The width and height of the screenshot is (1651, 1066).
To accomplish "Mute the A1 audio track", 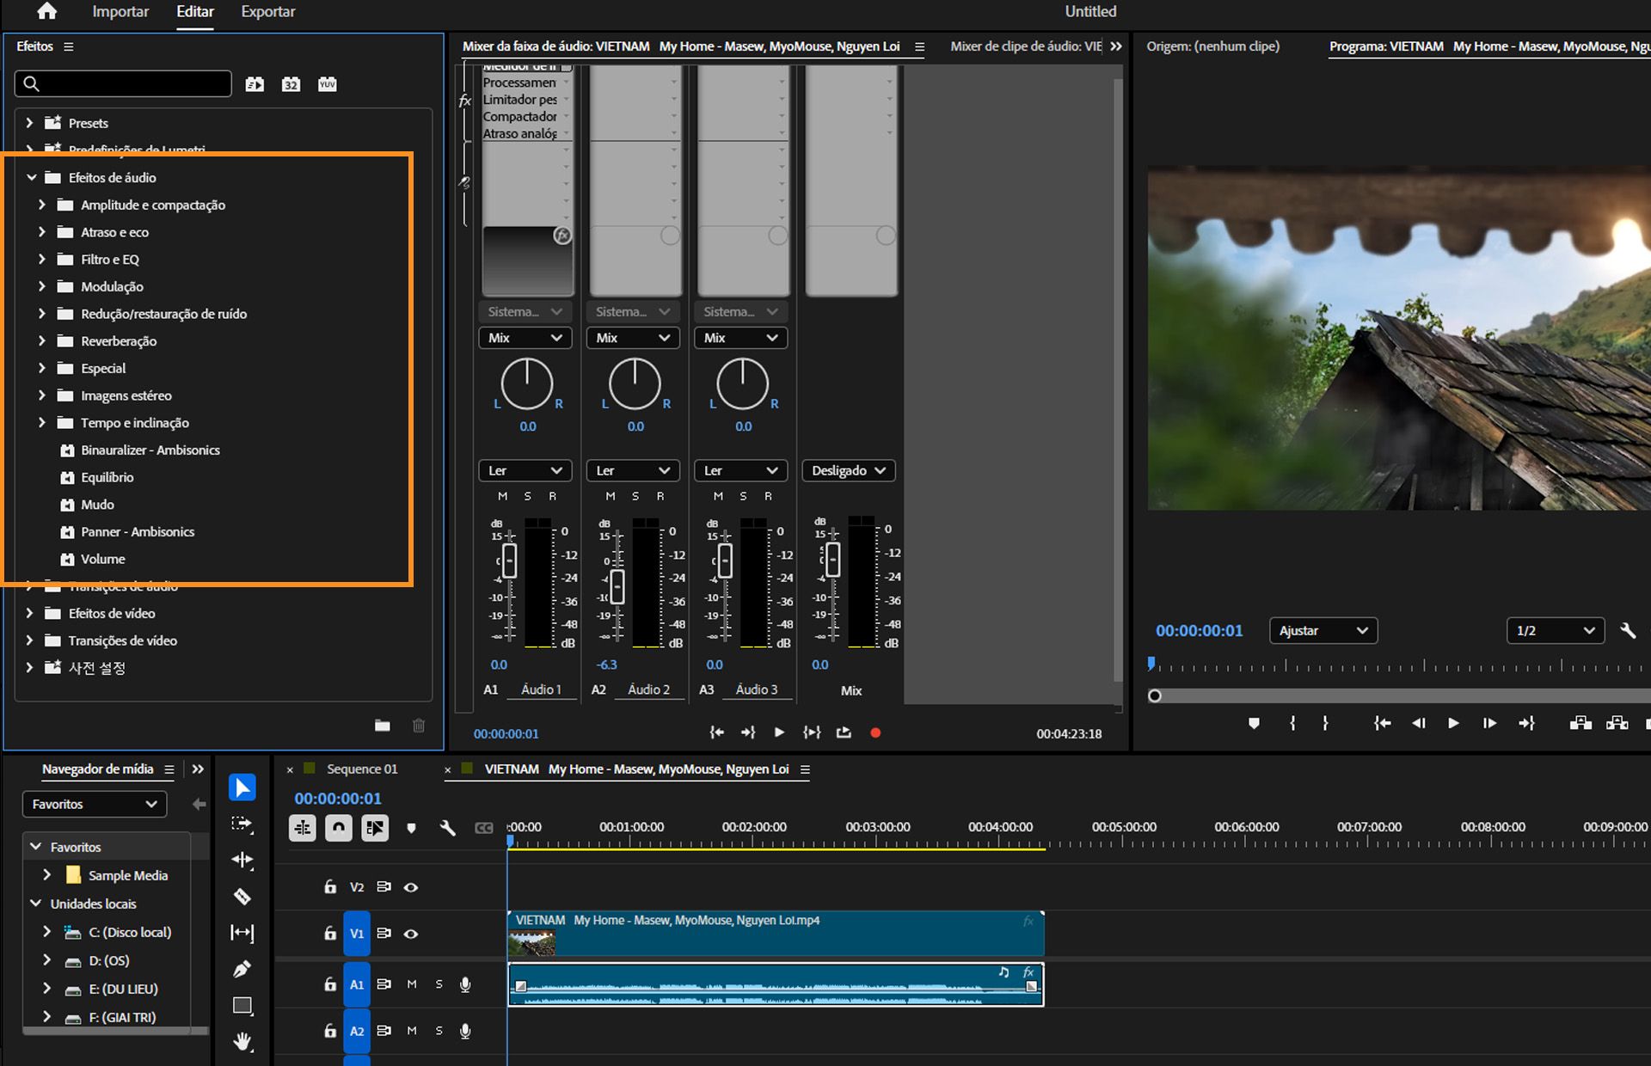I will pos(412,984).
